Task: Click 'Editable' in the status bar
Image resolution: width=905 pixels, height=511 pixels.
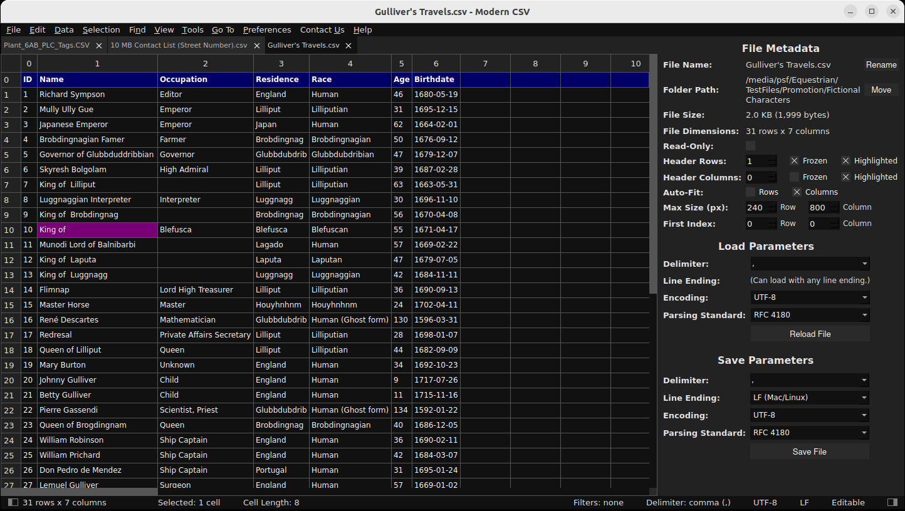Action: tap(848, 502)
